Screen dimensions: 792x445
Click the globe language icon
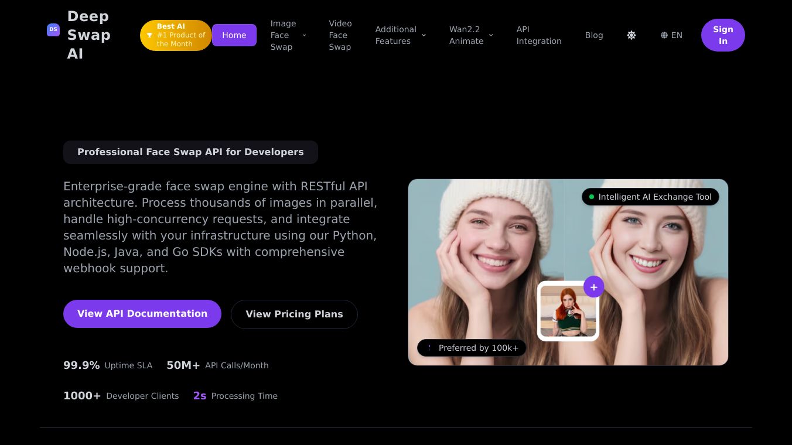664,35
